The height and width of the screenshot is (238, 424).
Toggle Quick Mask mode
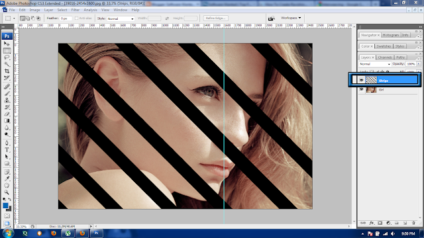coord(7,216)
